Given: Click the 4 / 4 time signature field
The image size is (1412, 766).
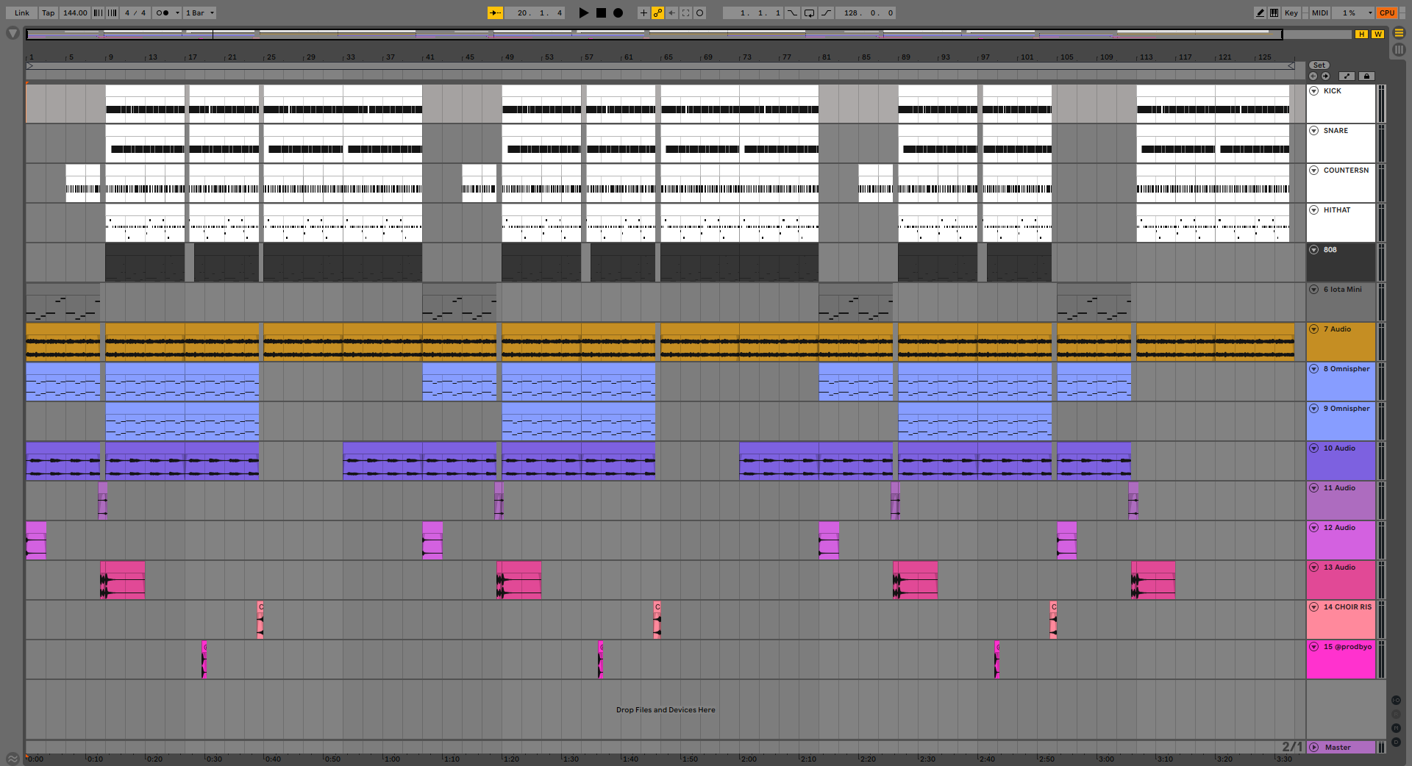Looking at the screenshot, I should pos(135,12).
